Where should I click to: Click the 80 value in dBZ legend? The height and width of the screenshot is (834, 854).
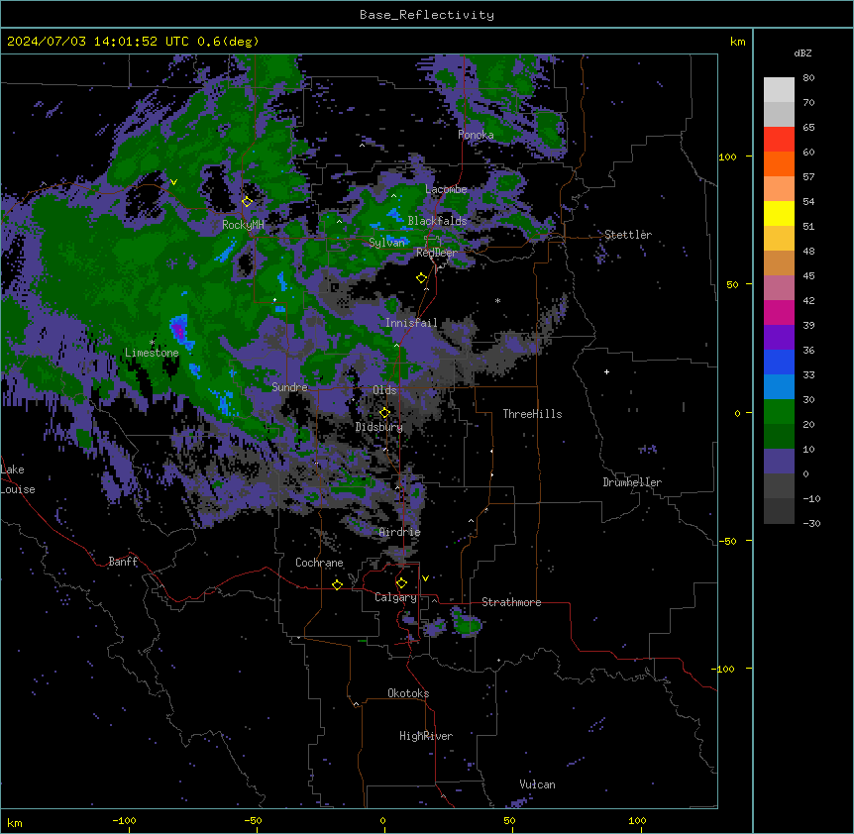808,78
